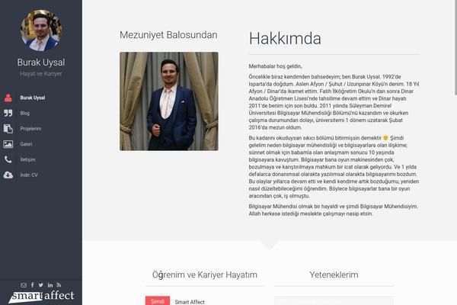The height and width of the screenshot is (305, 457).
Task: Click the İndir: CV link
Action: [x=29, y=175]
